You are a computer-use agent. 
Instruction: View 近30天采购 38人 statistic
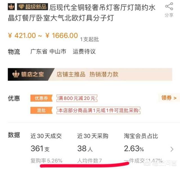[x=93, y=143]
